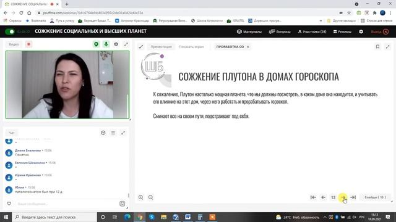The width and height of the screenshot is (396, 222).
Task: Open the browser home page
Action: pos(29,13)
